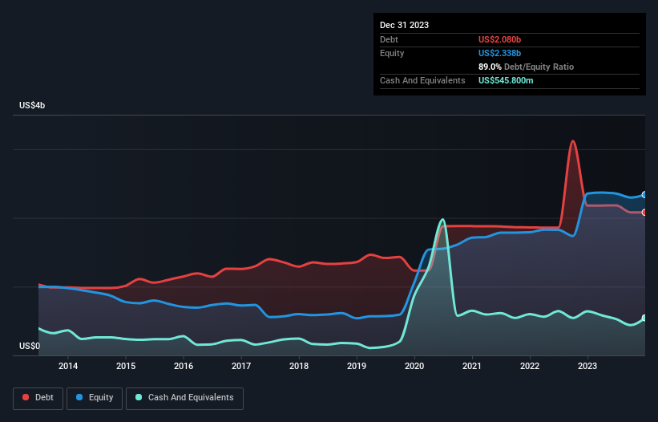Click Cash And Equivalents label in tooltip
This screenshot has width=658, height=422.
(422, 80)
